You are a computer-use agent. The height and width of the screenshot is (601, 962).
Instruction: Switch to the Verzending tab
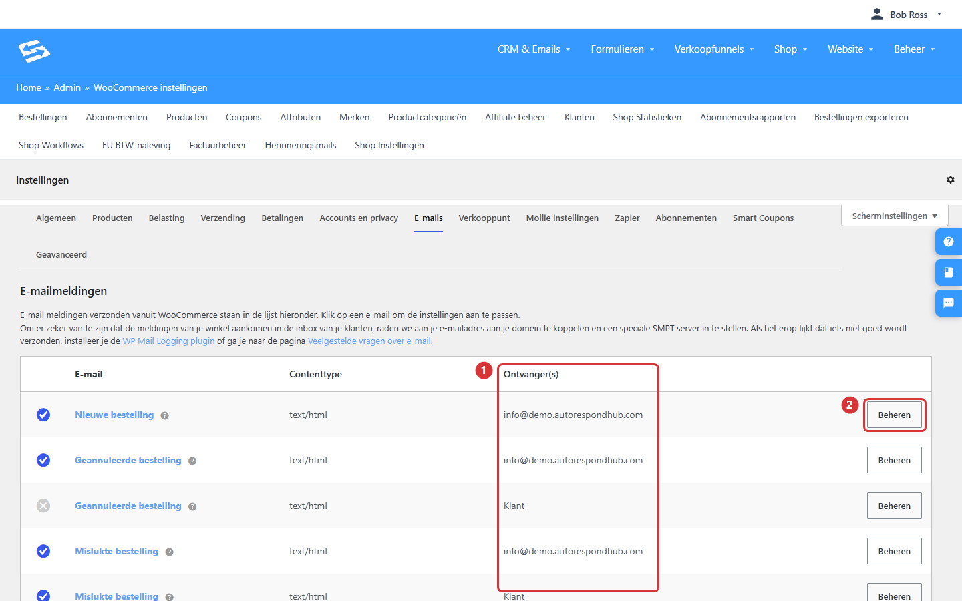click(223, 218)
